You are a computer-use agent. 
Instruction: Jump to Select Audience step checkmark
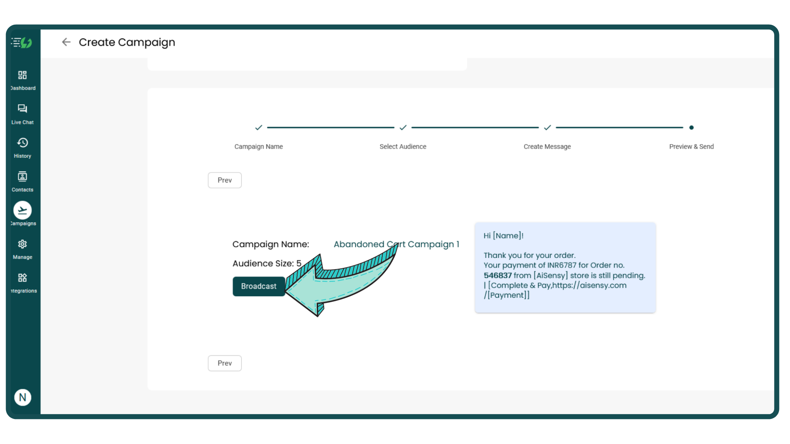[x=403, y=128]
